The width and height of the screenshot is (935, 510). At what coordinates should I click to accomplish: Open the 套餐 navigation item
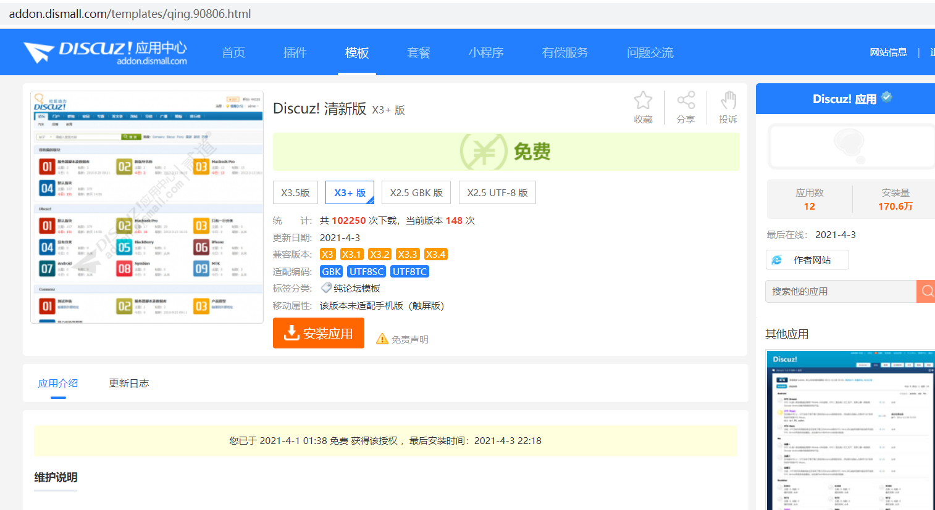419,52
